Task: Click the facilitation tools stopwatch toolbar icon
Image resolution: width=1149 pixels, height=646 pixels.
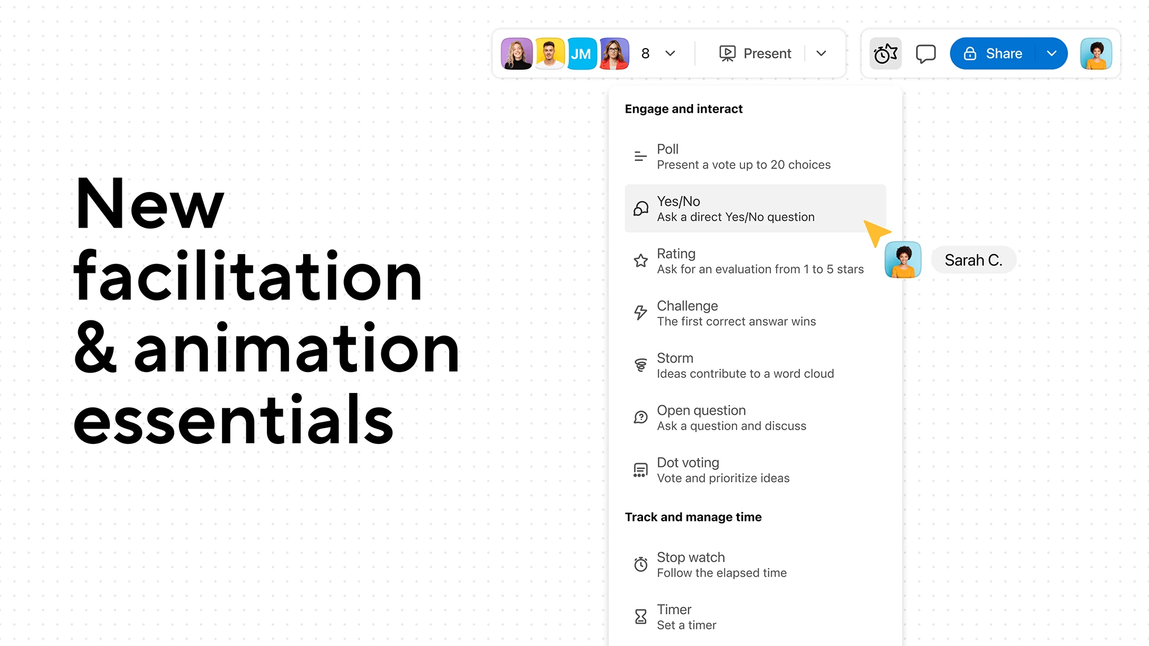Action: (886, 53)
